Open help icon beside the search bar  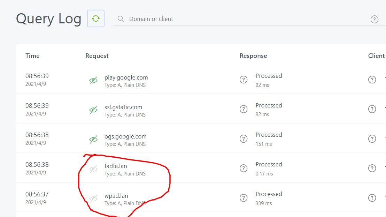[x=375, y=19]
